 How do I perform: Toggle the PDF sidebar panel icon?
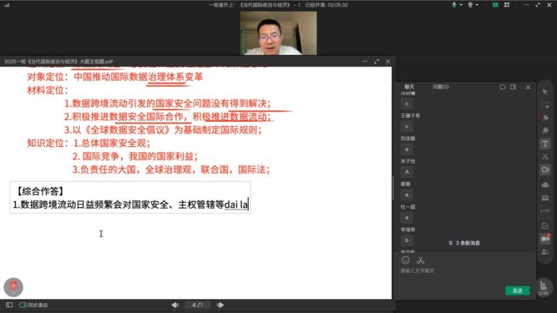[9, 305]
